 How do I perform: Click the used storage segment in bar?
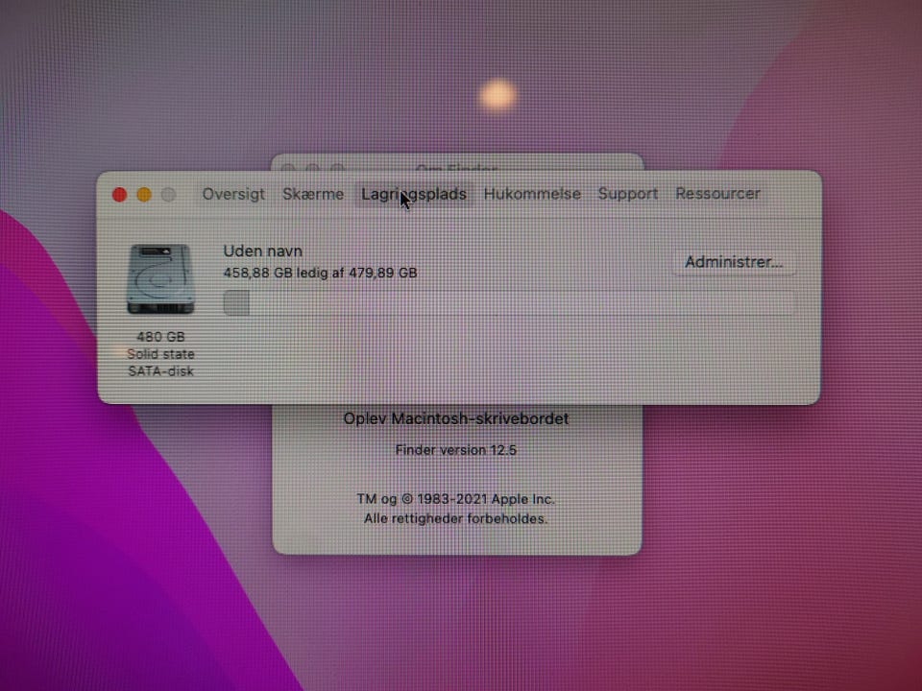[x=236, y=303]
